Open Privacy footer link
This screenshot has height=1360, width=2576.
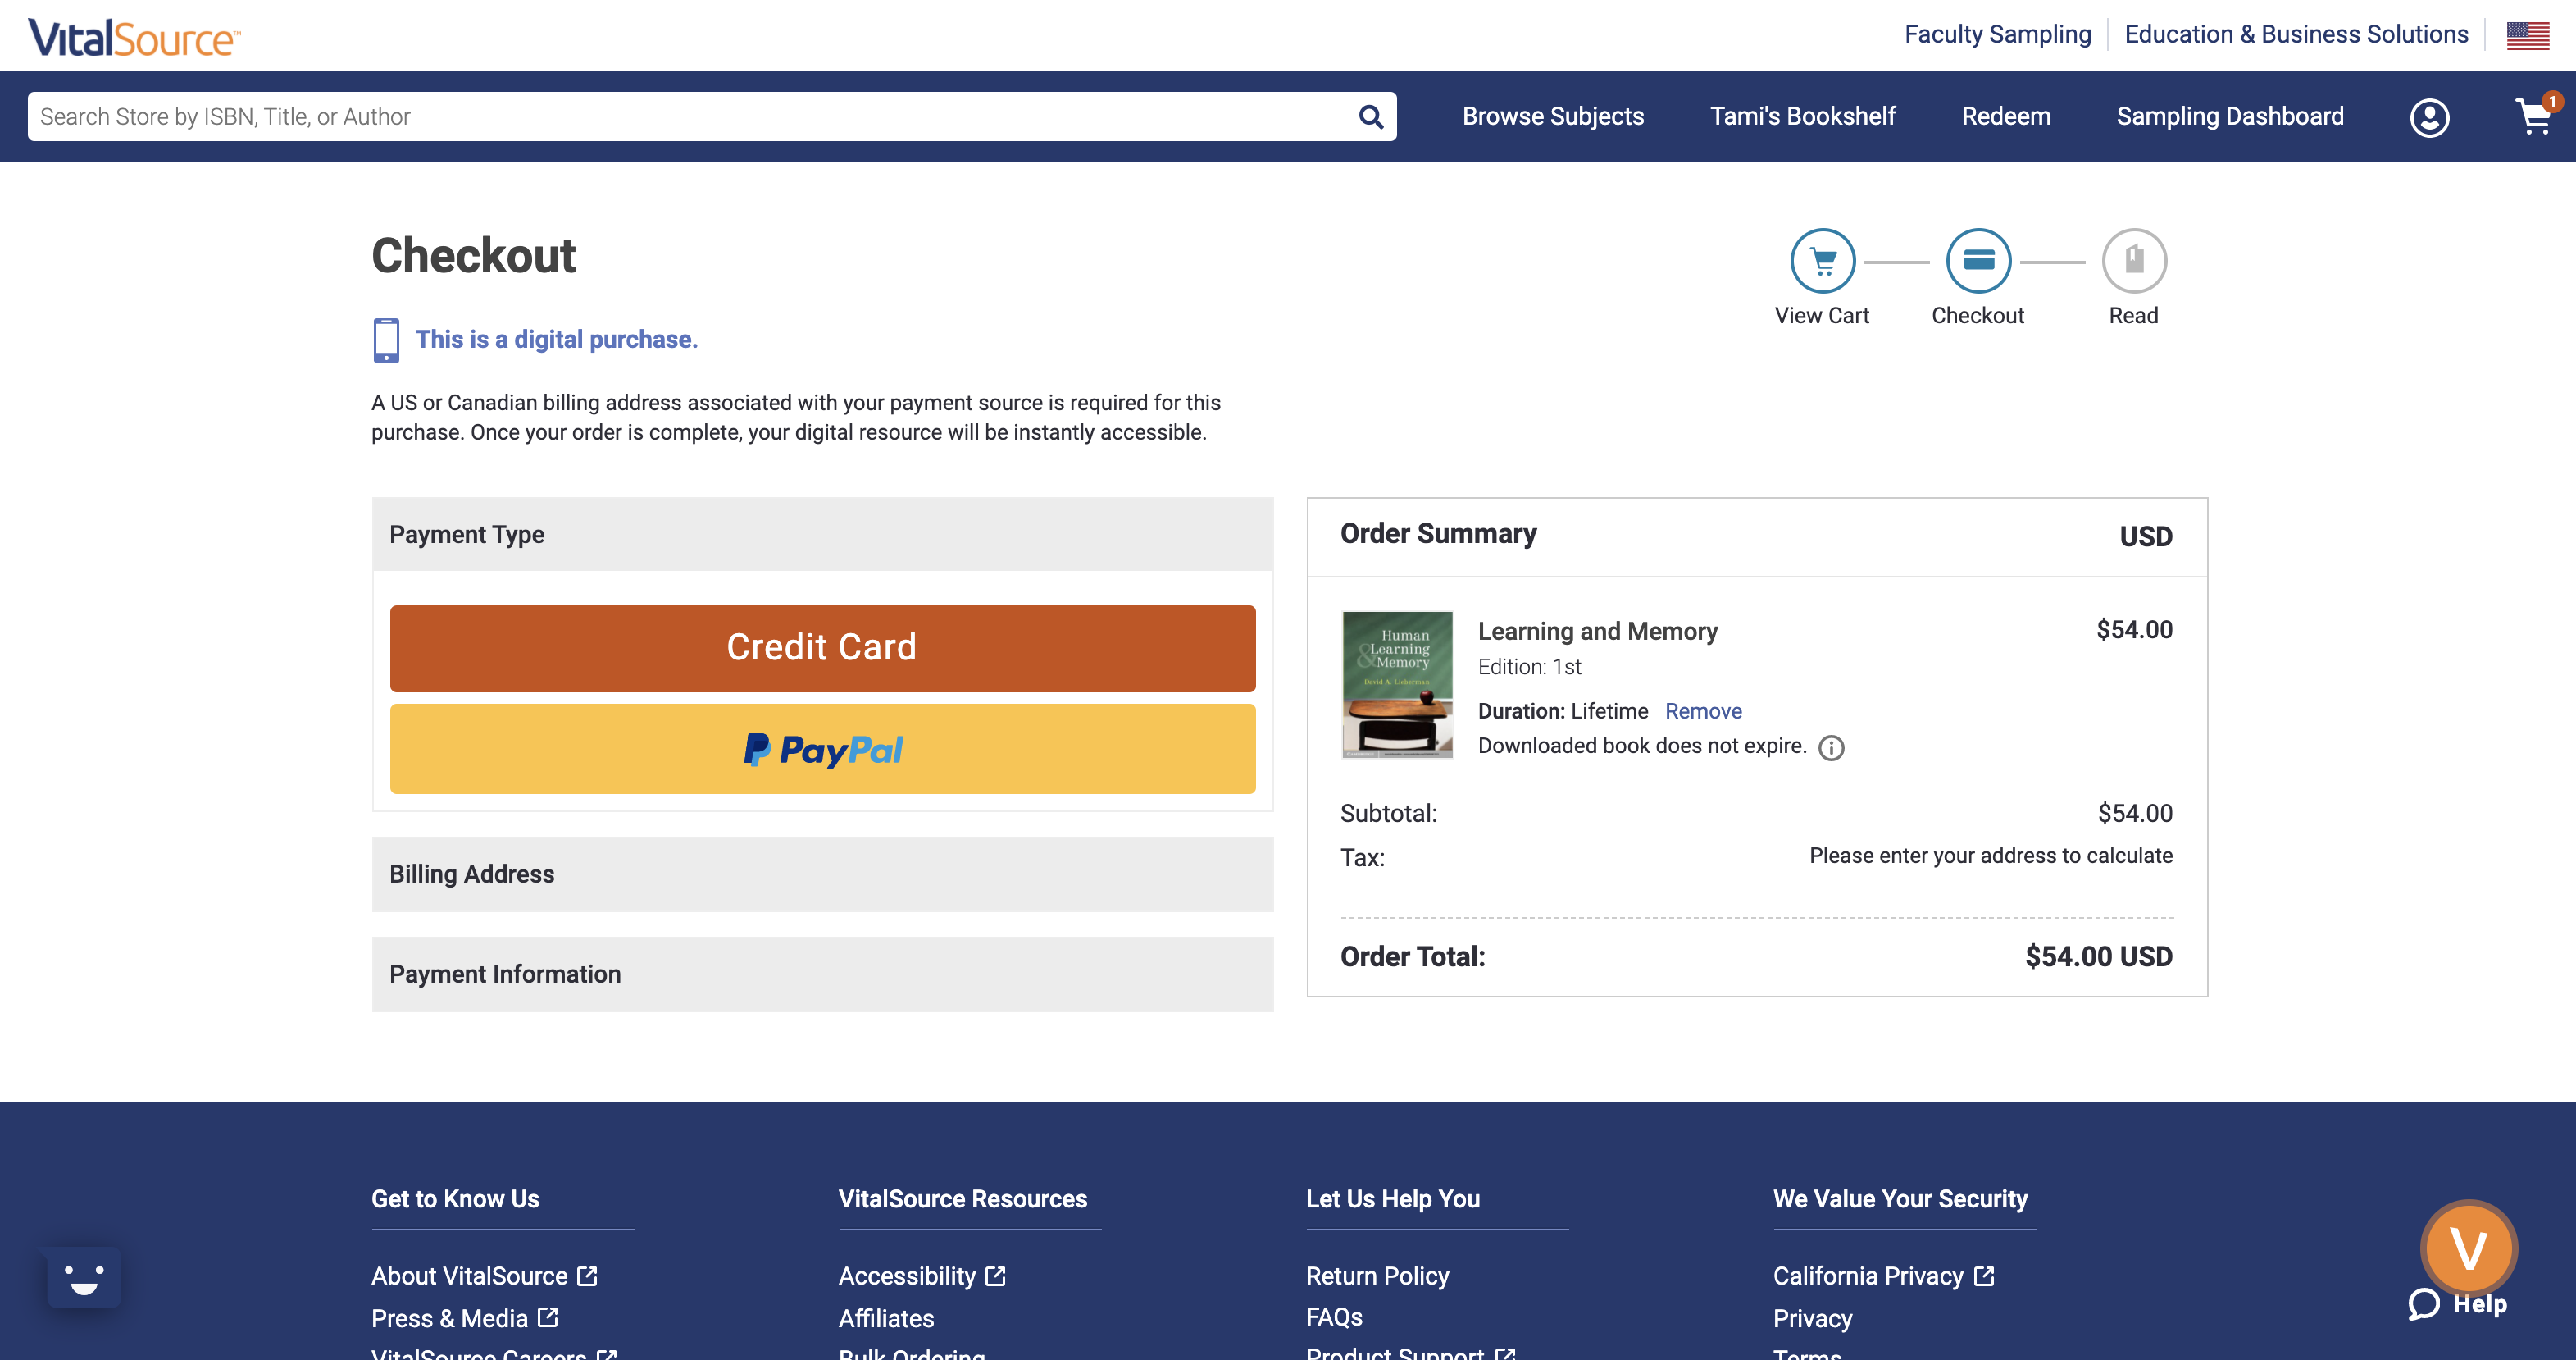coord(1812,1318)
